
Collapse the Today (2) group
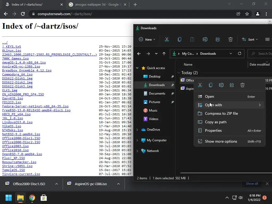[x=179, y=73]
